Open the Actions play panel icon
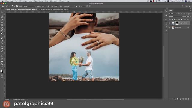192x108 pixels. pos(166,31)
